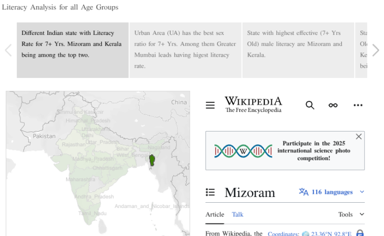This screenshot has height=236, width=384.
Task: Click the 23.36°N 92.8°E coordinates link
Action: click(331, 234)
